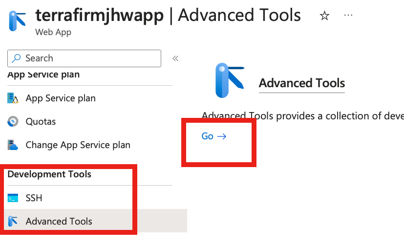This screenshot has width=404, height=246.
Task: Click the App Service plan menu icon
Action: pos(13,98)
